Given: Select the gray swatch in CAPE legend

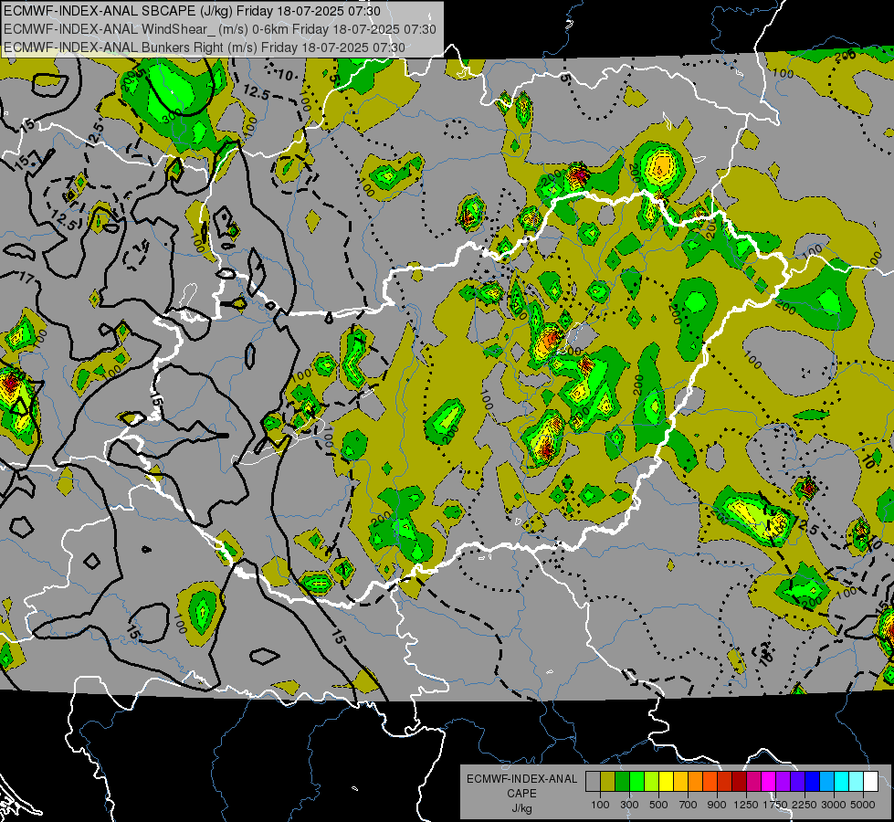Looking at the screenshot, I should (593, 782).
